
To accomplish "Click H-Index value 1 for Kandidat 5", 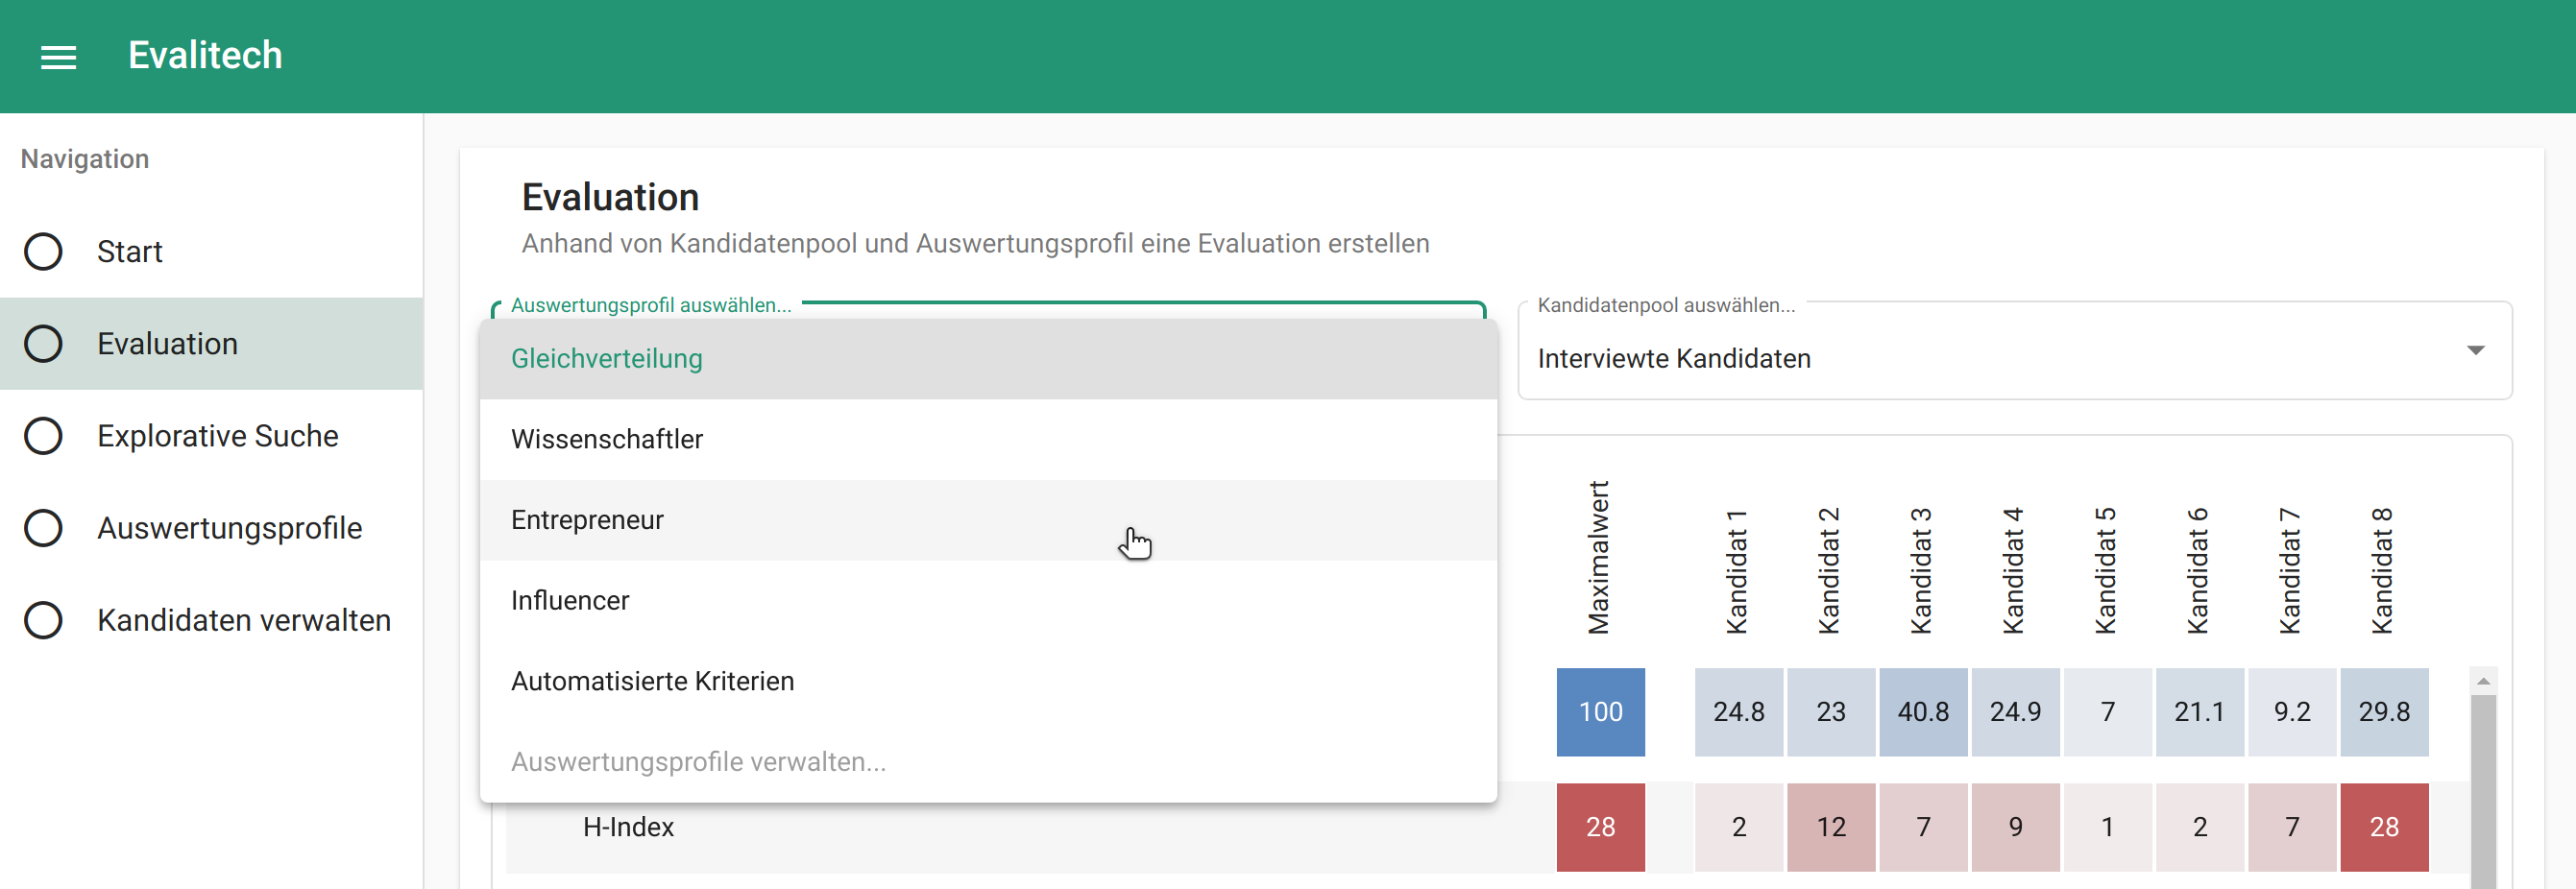I will click(2107, 827).
